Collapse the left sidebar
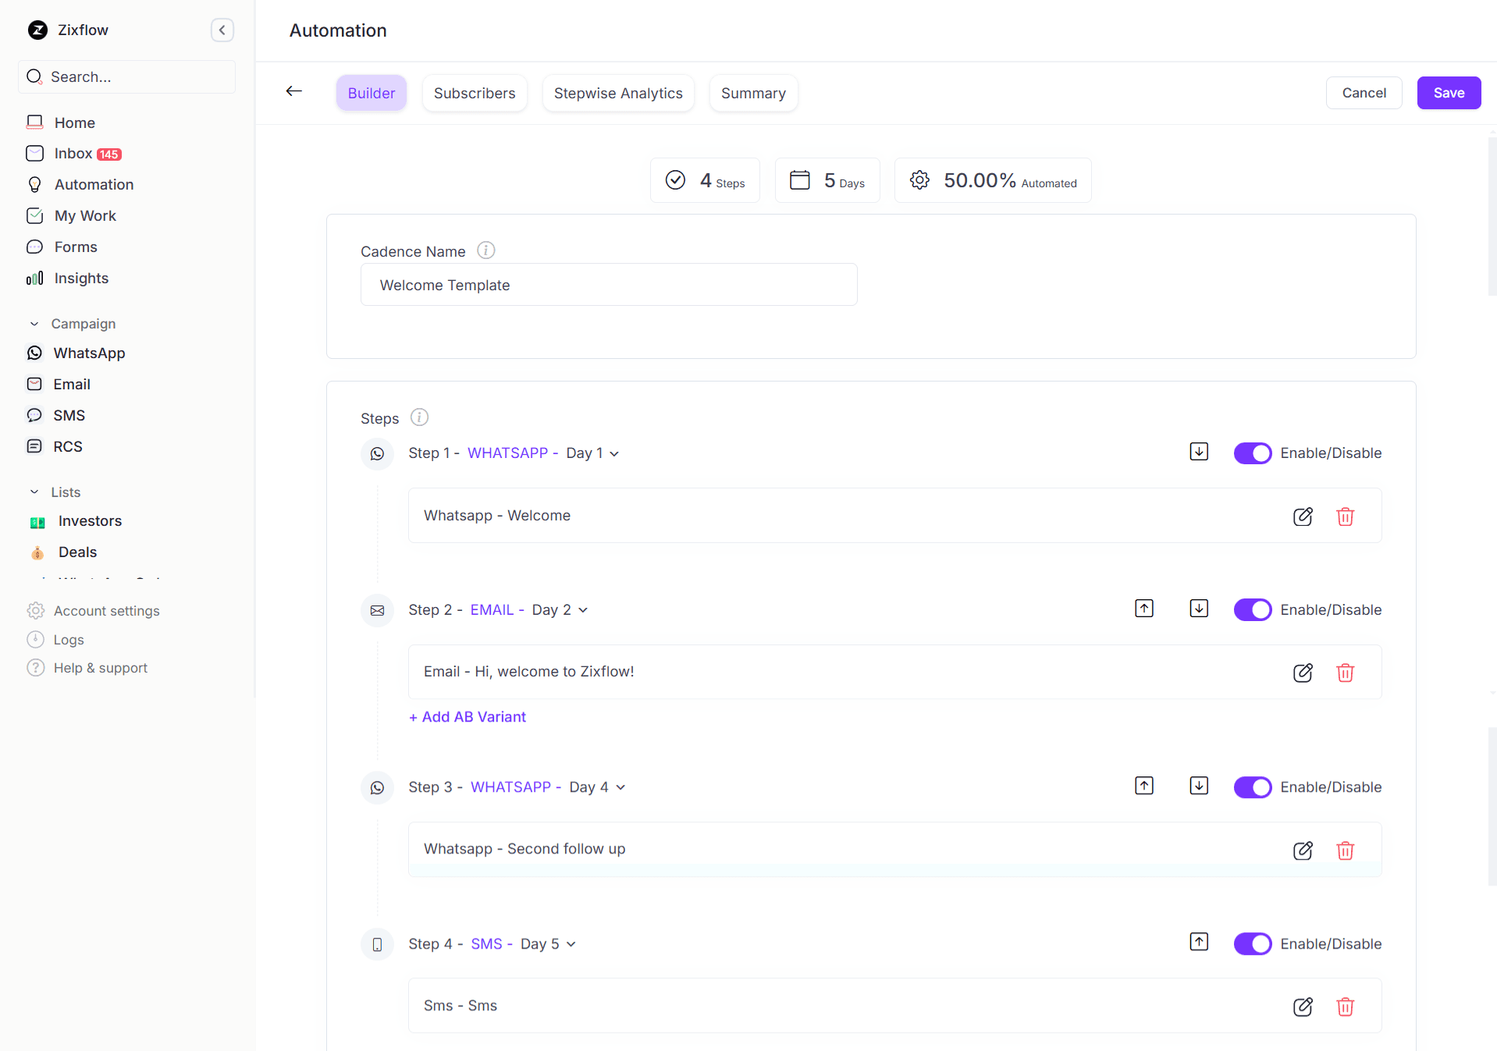The image size is (1497, 1051). click(x=222, y=30)
